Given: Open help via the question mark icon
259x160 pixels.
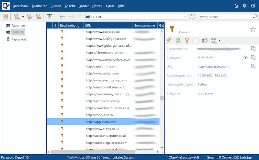Looking at the screenshot, I should click(253, 6).
